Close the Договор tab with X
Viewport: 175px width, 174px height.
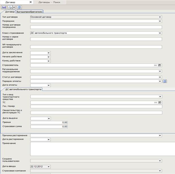pyautogui.click(x=31, y=2)
